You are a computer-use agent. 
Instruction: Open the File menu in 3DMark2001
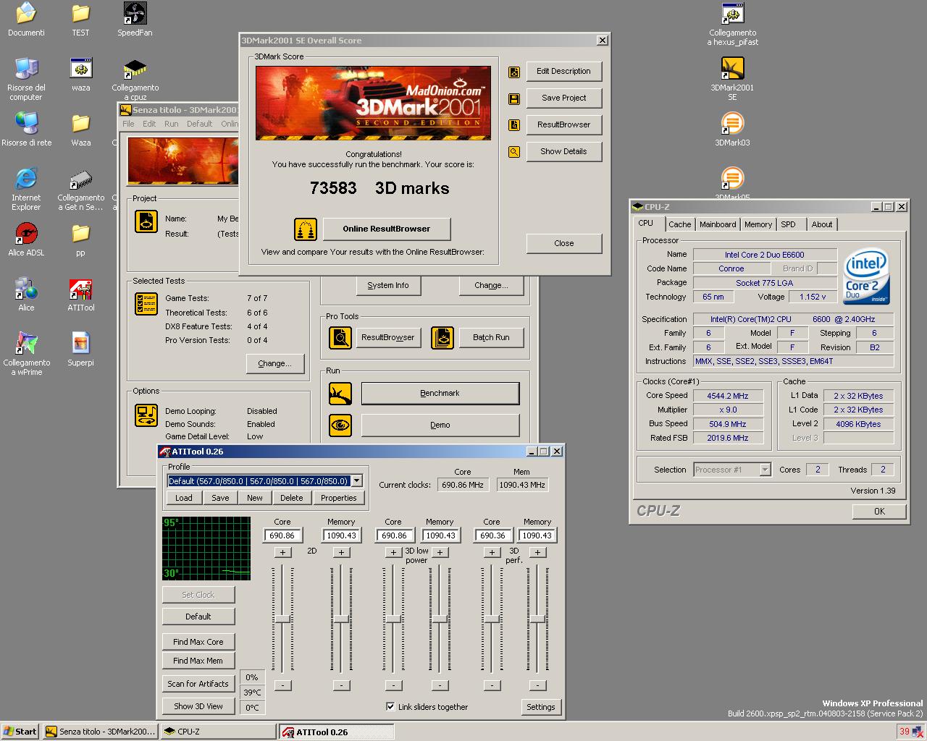128,124
